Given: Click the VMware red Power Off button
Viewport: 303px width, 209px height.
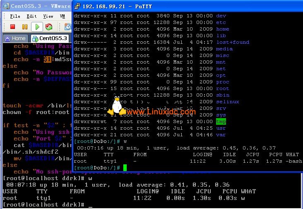Looking at the screenshot, I should point(12,26).
